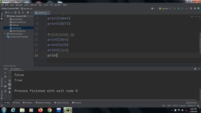The width and height of the screenshot is (201, 113).
Task: Toggle soft-wrap in the Run console
Action: tap(9, 81)
